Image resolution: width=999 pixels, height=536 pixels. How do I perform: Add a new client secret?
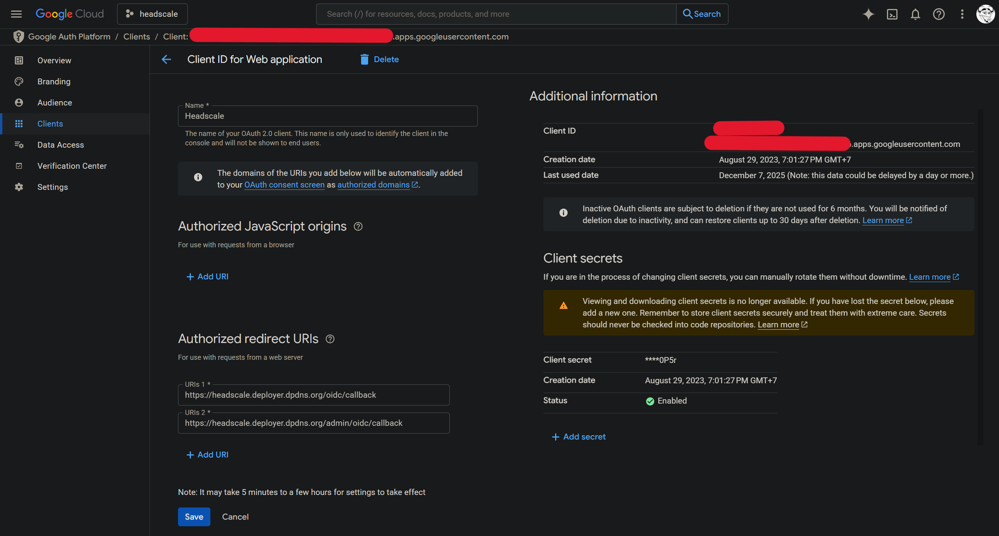click(x=579, y=437)
